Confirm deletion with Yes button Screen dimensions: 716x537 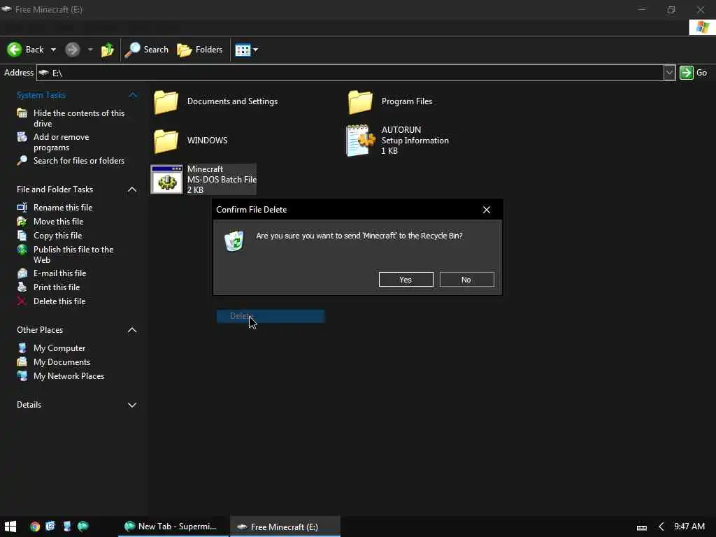point(406,280)
